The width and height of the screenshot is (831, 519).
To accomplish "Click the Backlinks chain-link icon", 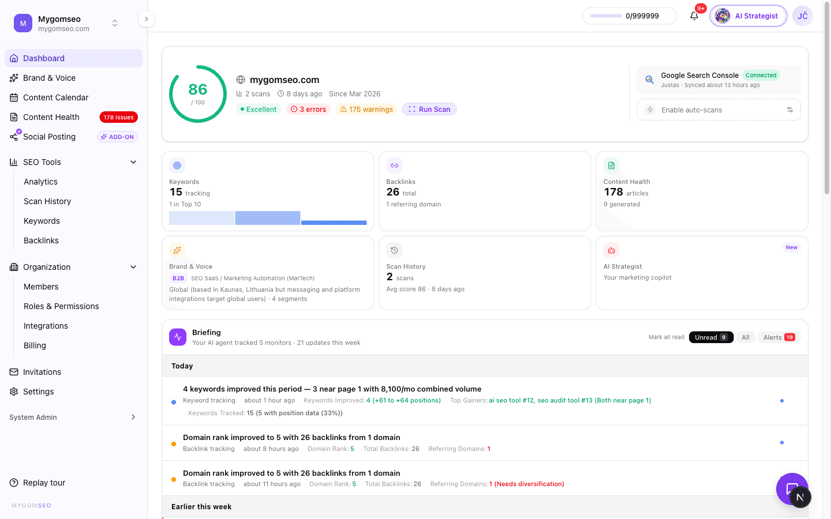I will (394, 165).
